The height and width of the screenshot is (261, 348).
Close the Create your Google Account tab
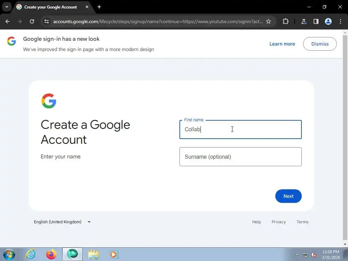coord(87,7)
